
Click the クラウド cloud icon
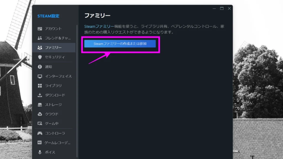tap(40, 114)
